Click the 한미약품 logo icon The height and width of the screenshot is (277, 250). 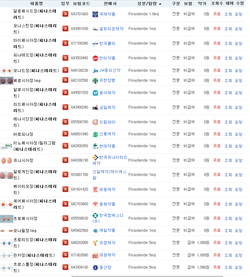pos(95,58)
